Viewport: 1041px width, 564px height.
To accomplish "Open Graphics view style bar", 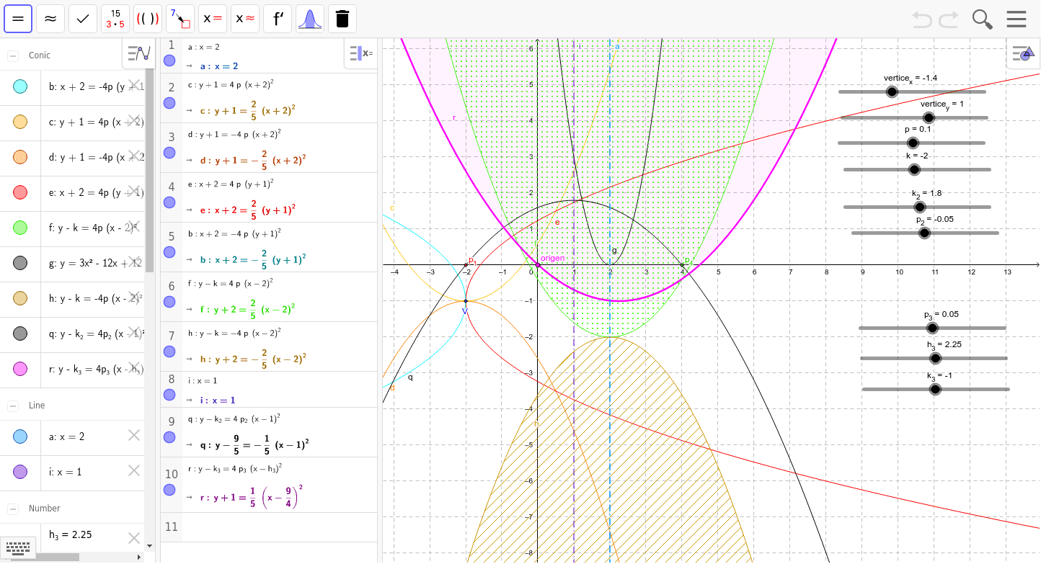I will (x=1024, y=53).
